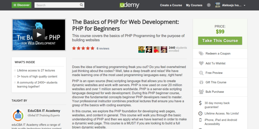The width and height of the screenshot is (259, 129).
Task: Open My Courses link
Action: click(x=194, y=5)
